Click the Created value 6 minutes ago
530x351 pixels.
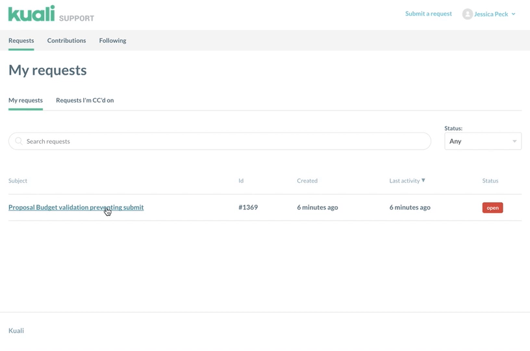318,207
